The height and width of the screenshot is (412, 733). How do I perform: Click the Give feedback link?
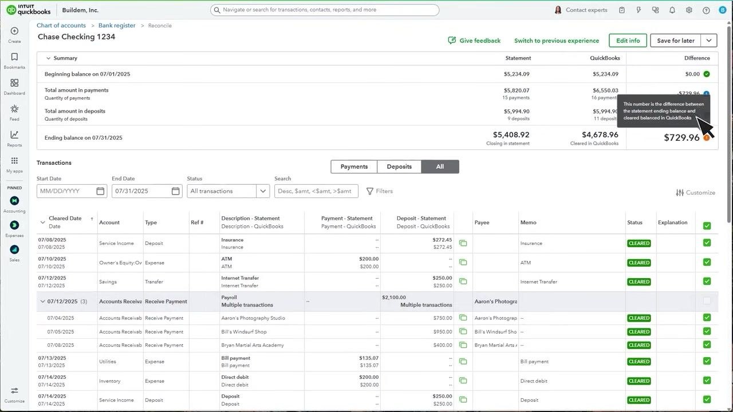click(x=474, y=41)
